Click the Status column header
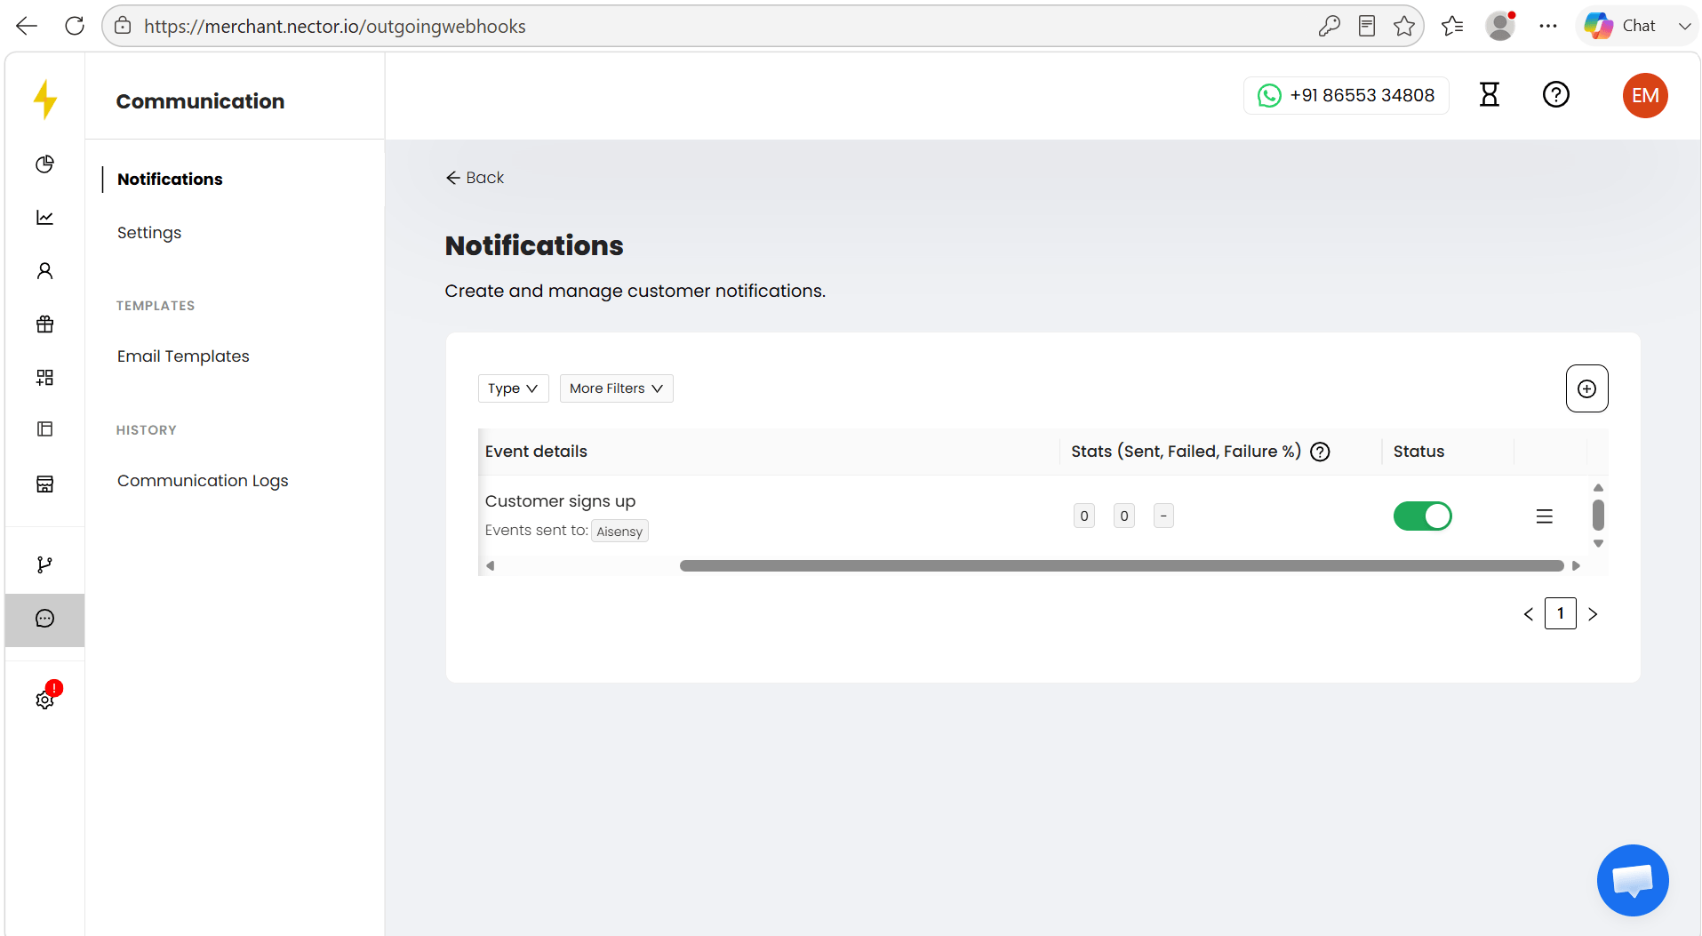 click(1418, 452)
